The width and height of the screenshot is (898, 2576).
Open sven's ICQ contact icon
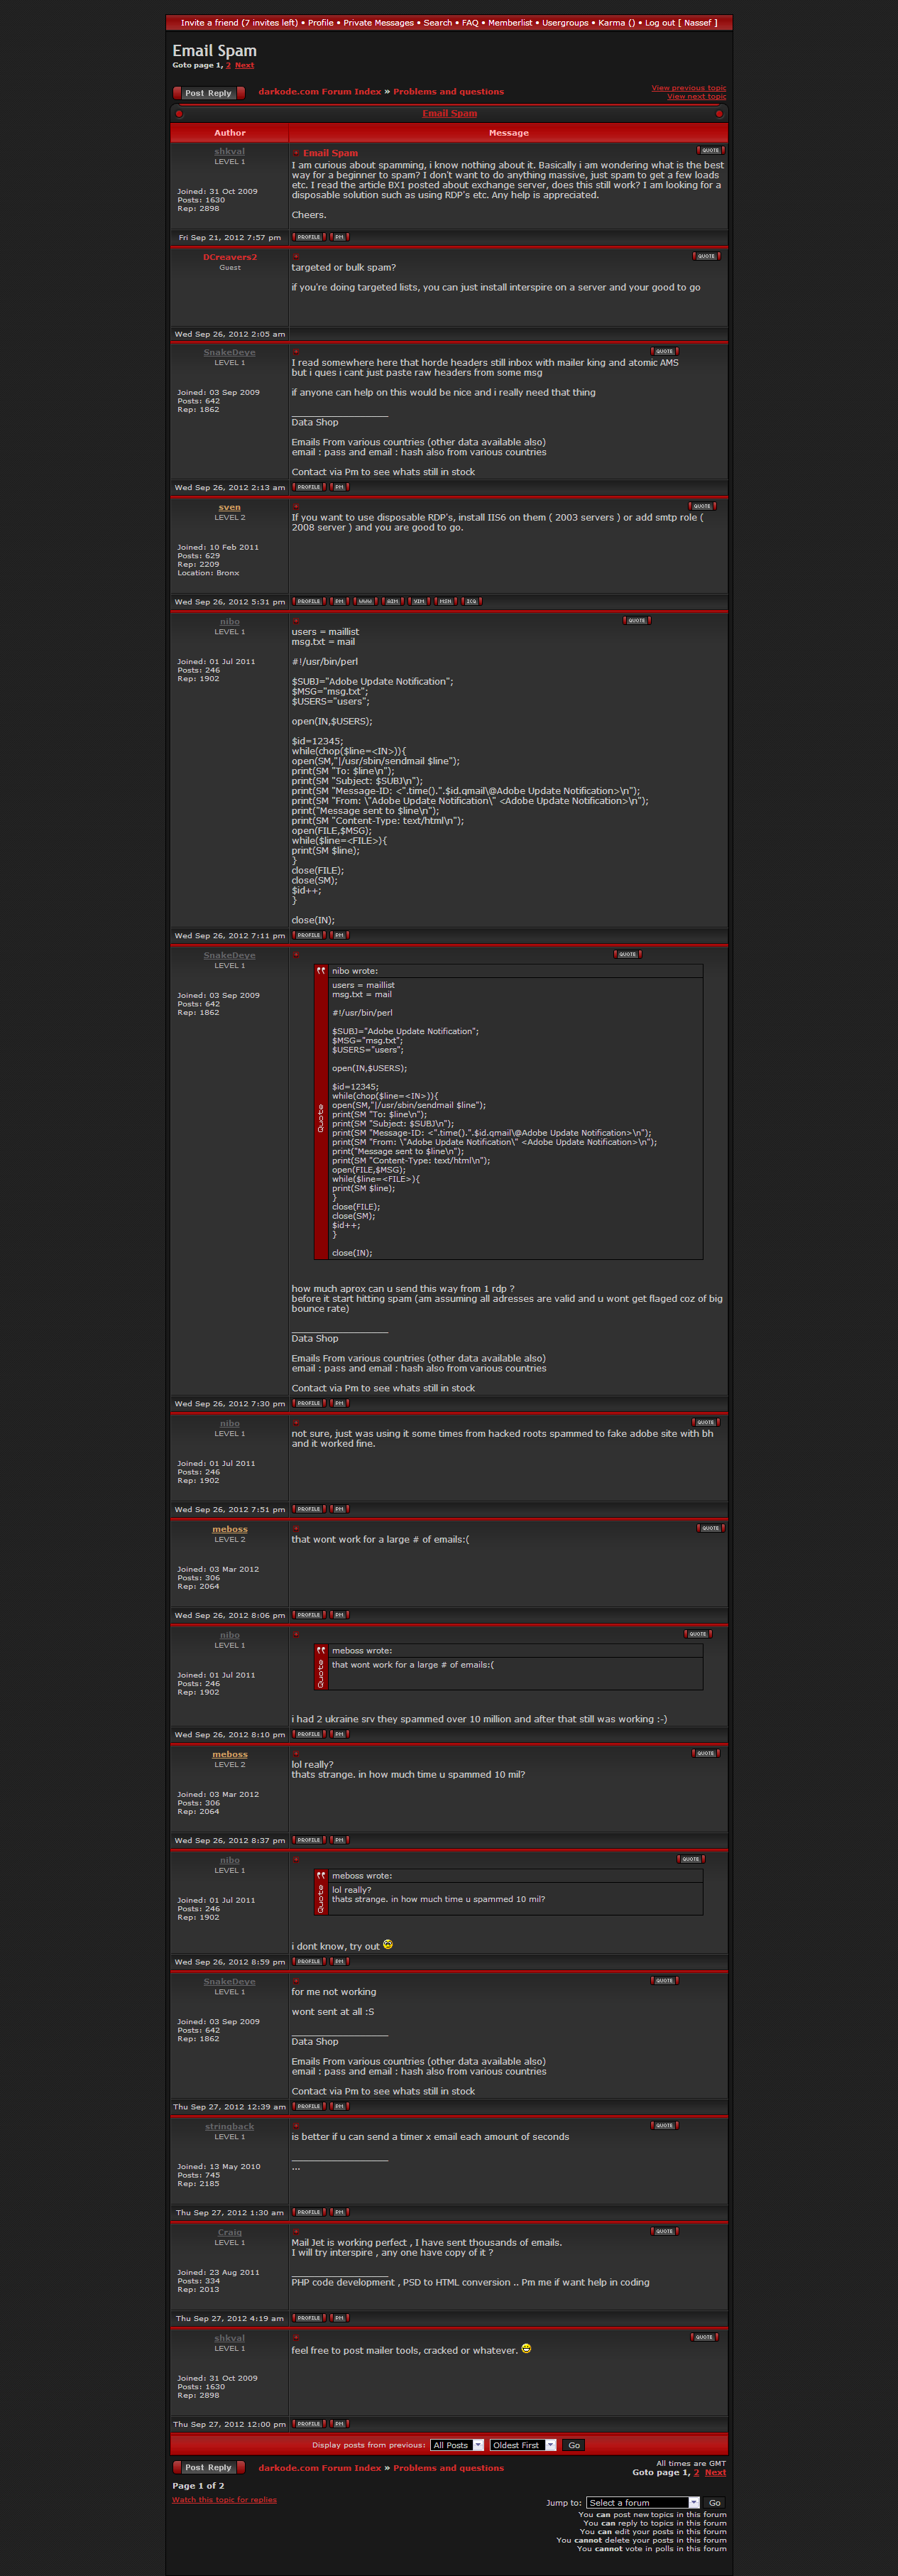(x=472, y=601)
